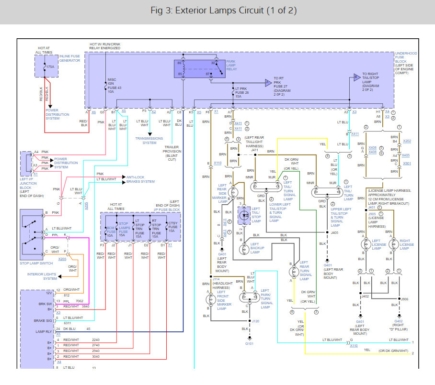
Task: Click the 'TRAILER PROVISION (BLUNT CUT)' label
Action: click(172, 154)
